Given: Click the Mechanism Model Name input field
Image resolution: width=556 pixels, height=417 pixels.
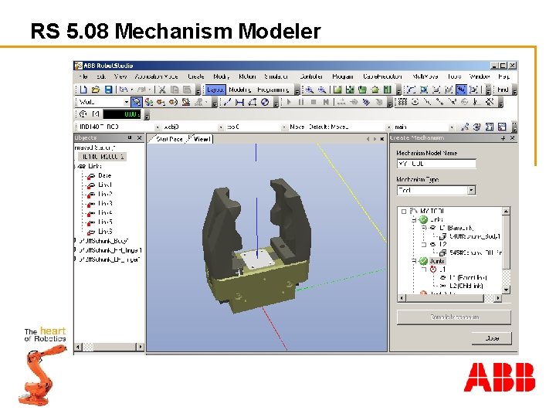Looking at the screenshot, I should point(436,164).
